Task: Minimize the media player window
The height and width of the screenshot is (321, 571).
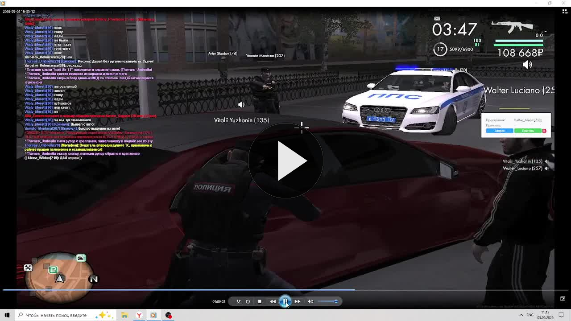Action: click(537, 3)
